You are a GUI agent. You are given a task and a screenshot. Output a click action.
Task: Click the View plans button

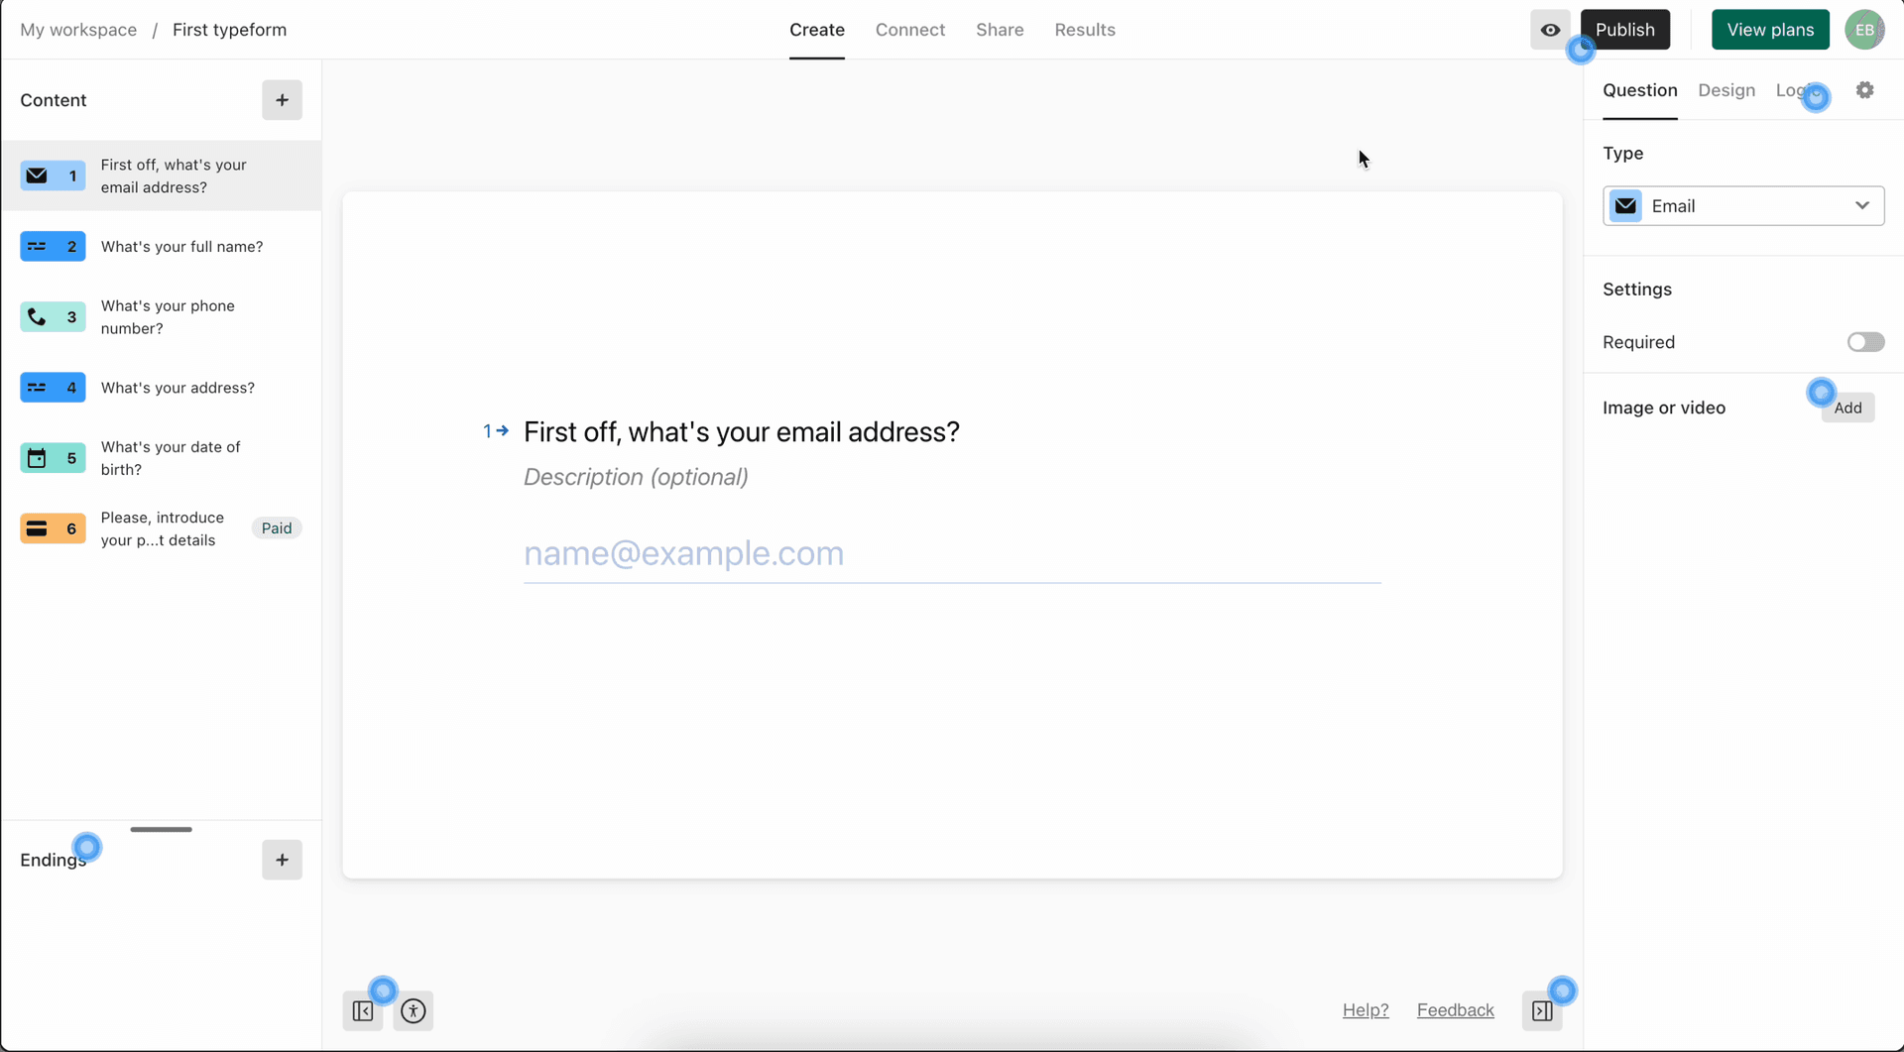pyautogui.click(x=1770, y=30)
